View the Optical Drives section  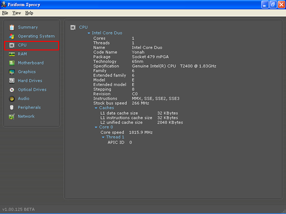[x=32, y=90]
